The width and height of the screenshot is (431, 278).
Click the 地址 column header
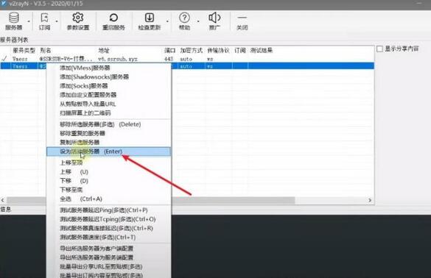[x=104, y=51]
